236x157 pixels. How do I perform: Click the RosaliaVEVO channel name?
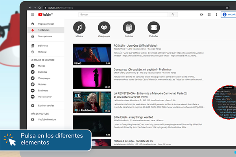[x=119, y=49]
